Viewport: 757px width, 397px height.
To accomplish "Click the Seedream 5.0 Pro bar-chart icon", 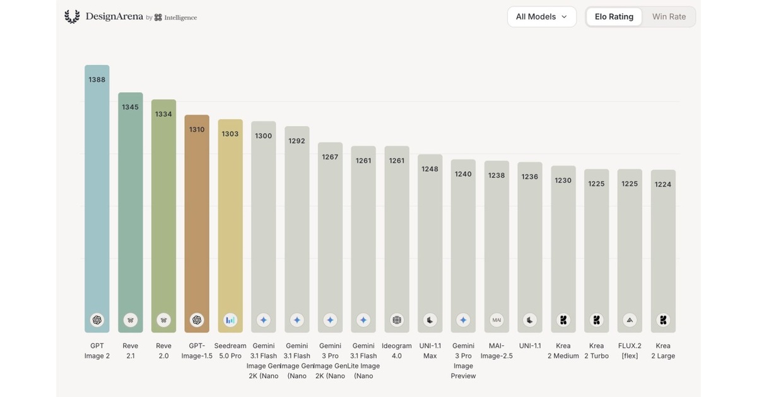I will click(230, 320).
